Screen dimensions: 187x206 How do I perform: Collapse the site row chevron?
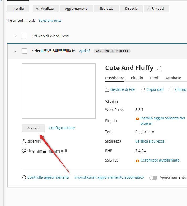click(15, 51)
